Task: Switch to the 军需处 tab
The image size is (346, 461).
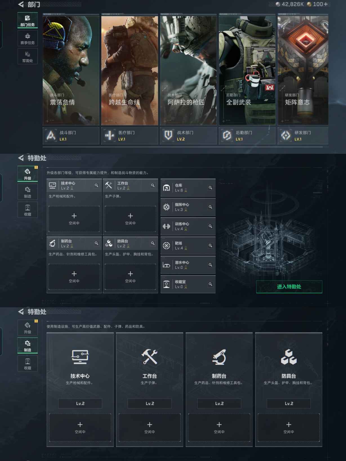Action: click(x=28, y=56)
